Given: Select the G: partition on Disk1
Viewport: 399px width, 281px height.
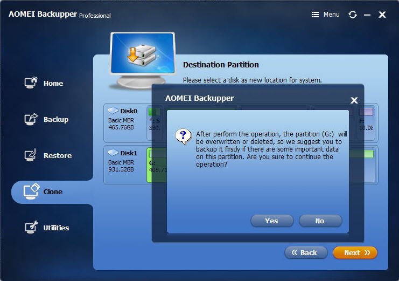Looking at the screenshot, I should pyautogui.click(x=157, y=165).
